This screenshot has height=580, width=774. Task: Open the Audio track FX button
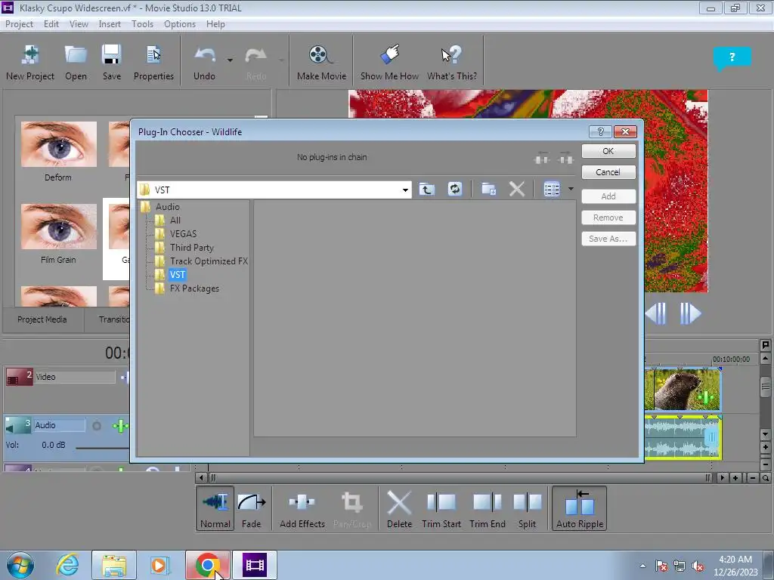point(120,426)
